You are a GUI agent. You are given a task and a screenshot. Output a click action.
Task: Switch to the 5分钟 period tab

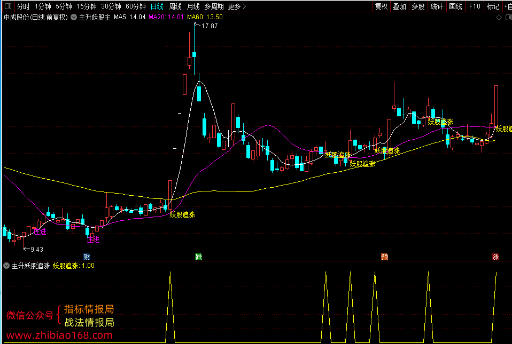(x=64, y=6)
